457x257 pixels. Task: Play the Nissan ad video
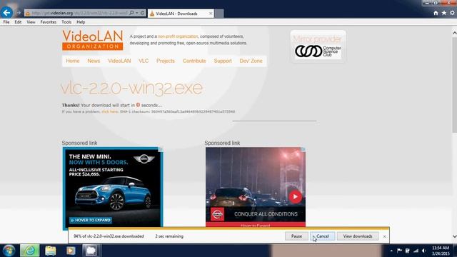tap(295, 197)
